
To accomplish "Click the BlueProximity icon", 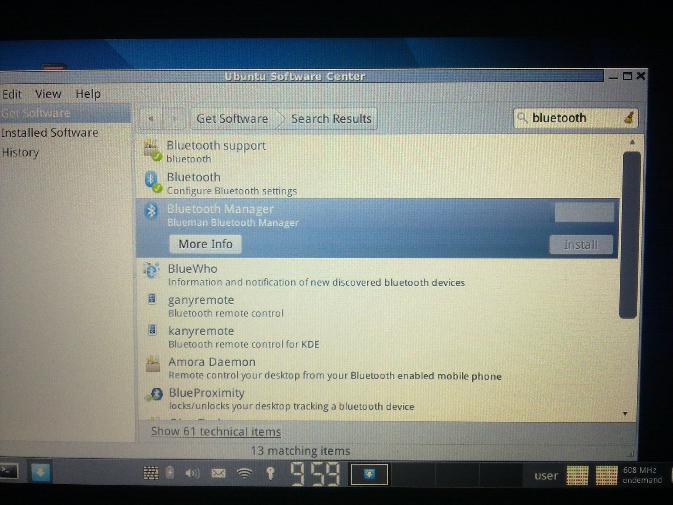I will 154,394.
